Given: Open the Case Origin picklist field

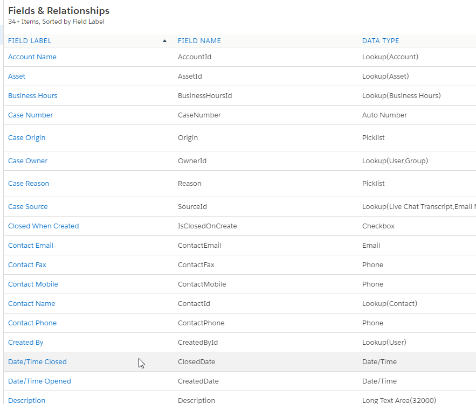Looking at the screenshot, I should pyautogui.click(x=26, y=138).
